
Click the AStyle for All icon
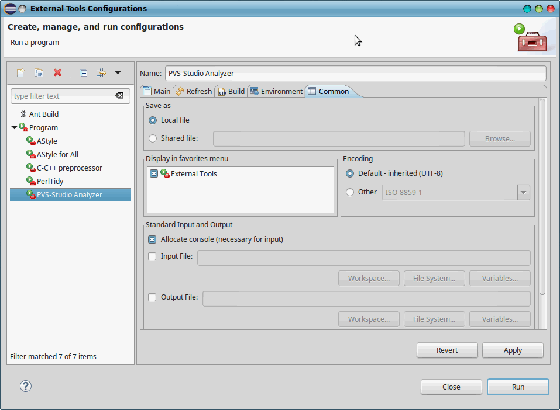click(x=31, y=154)
